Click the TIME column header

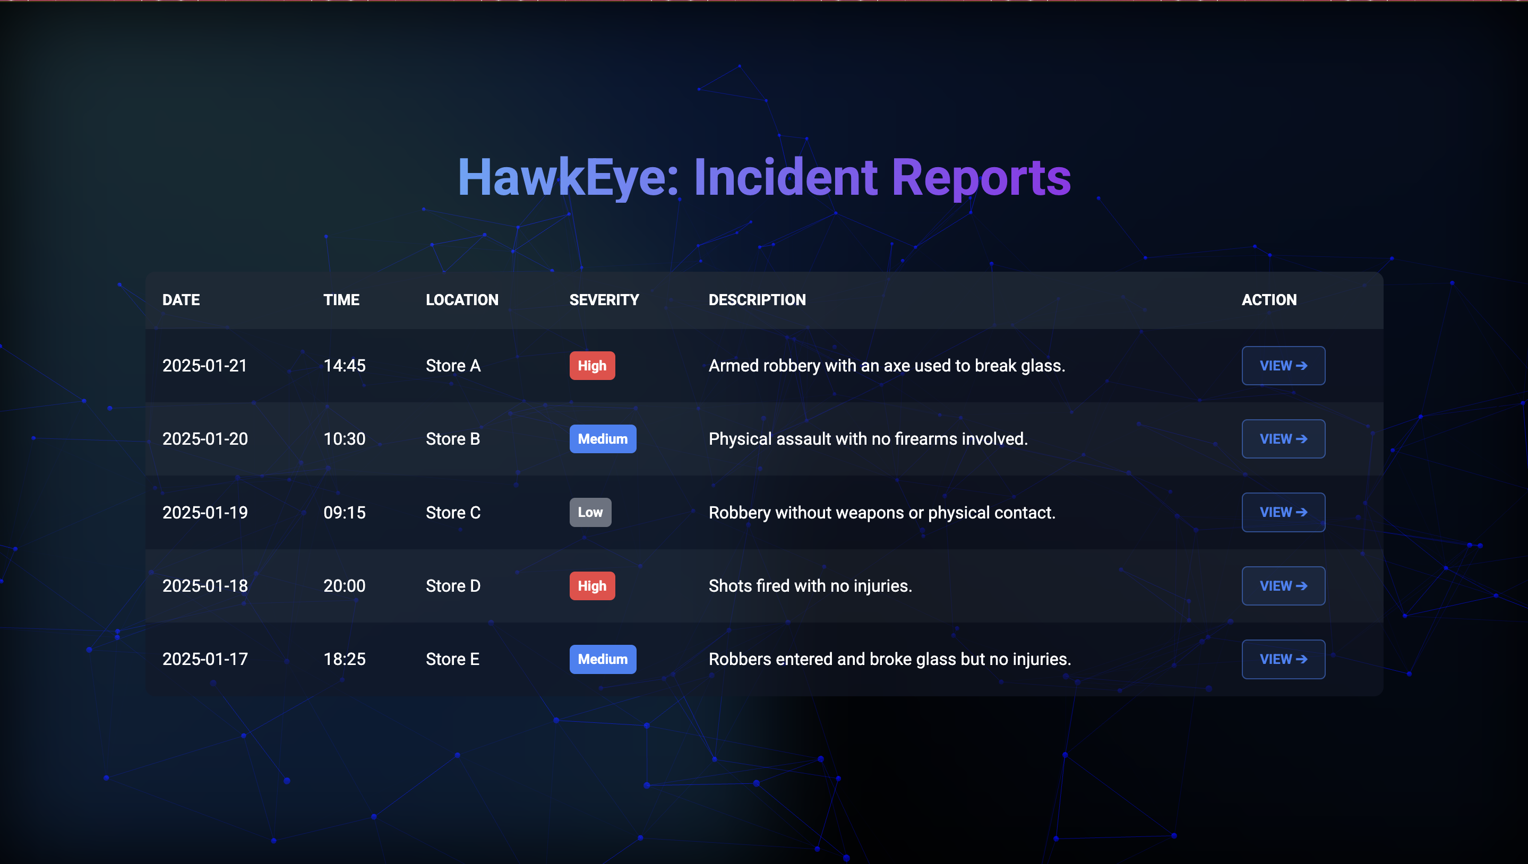coord(341,300)
